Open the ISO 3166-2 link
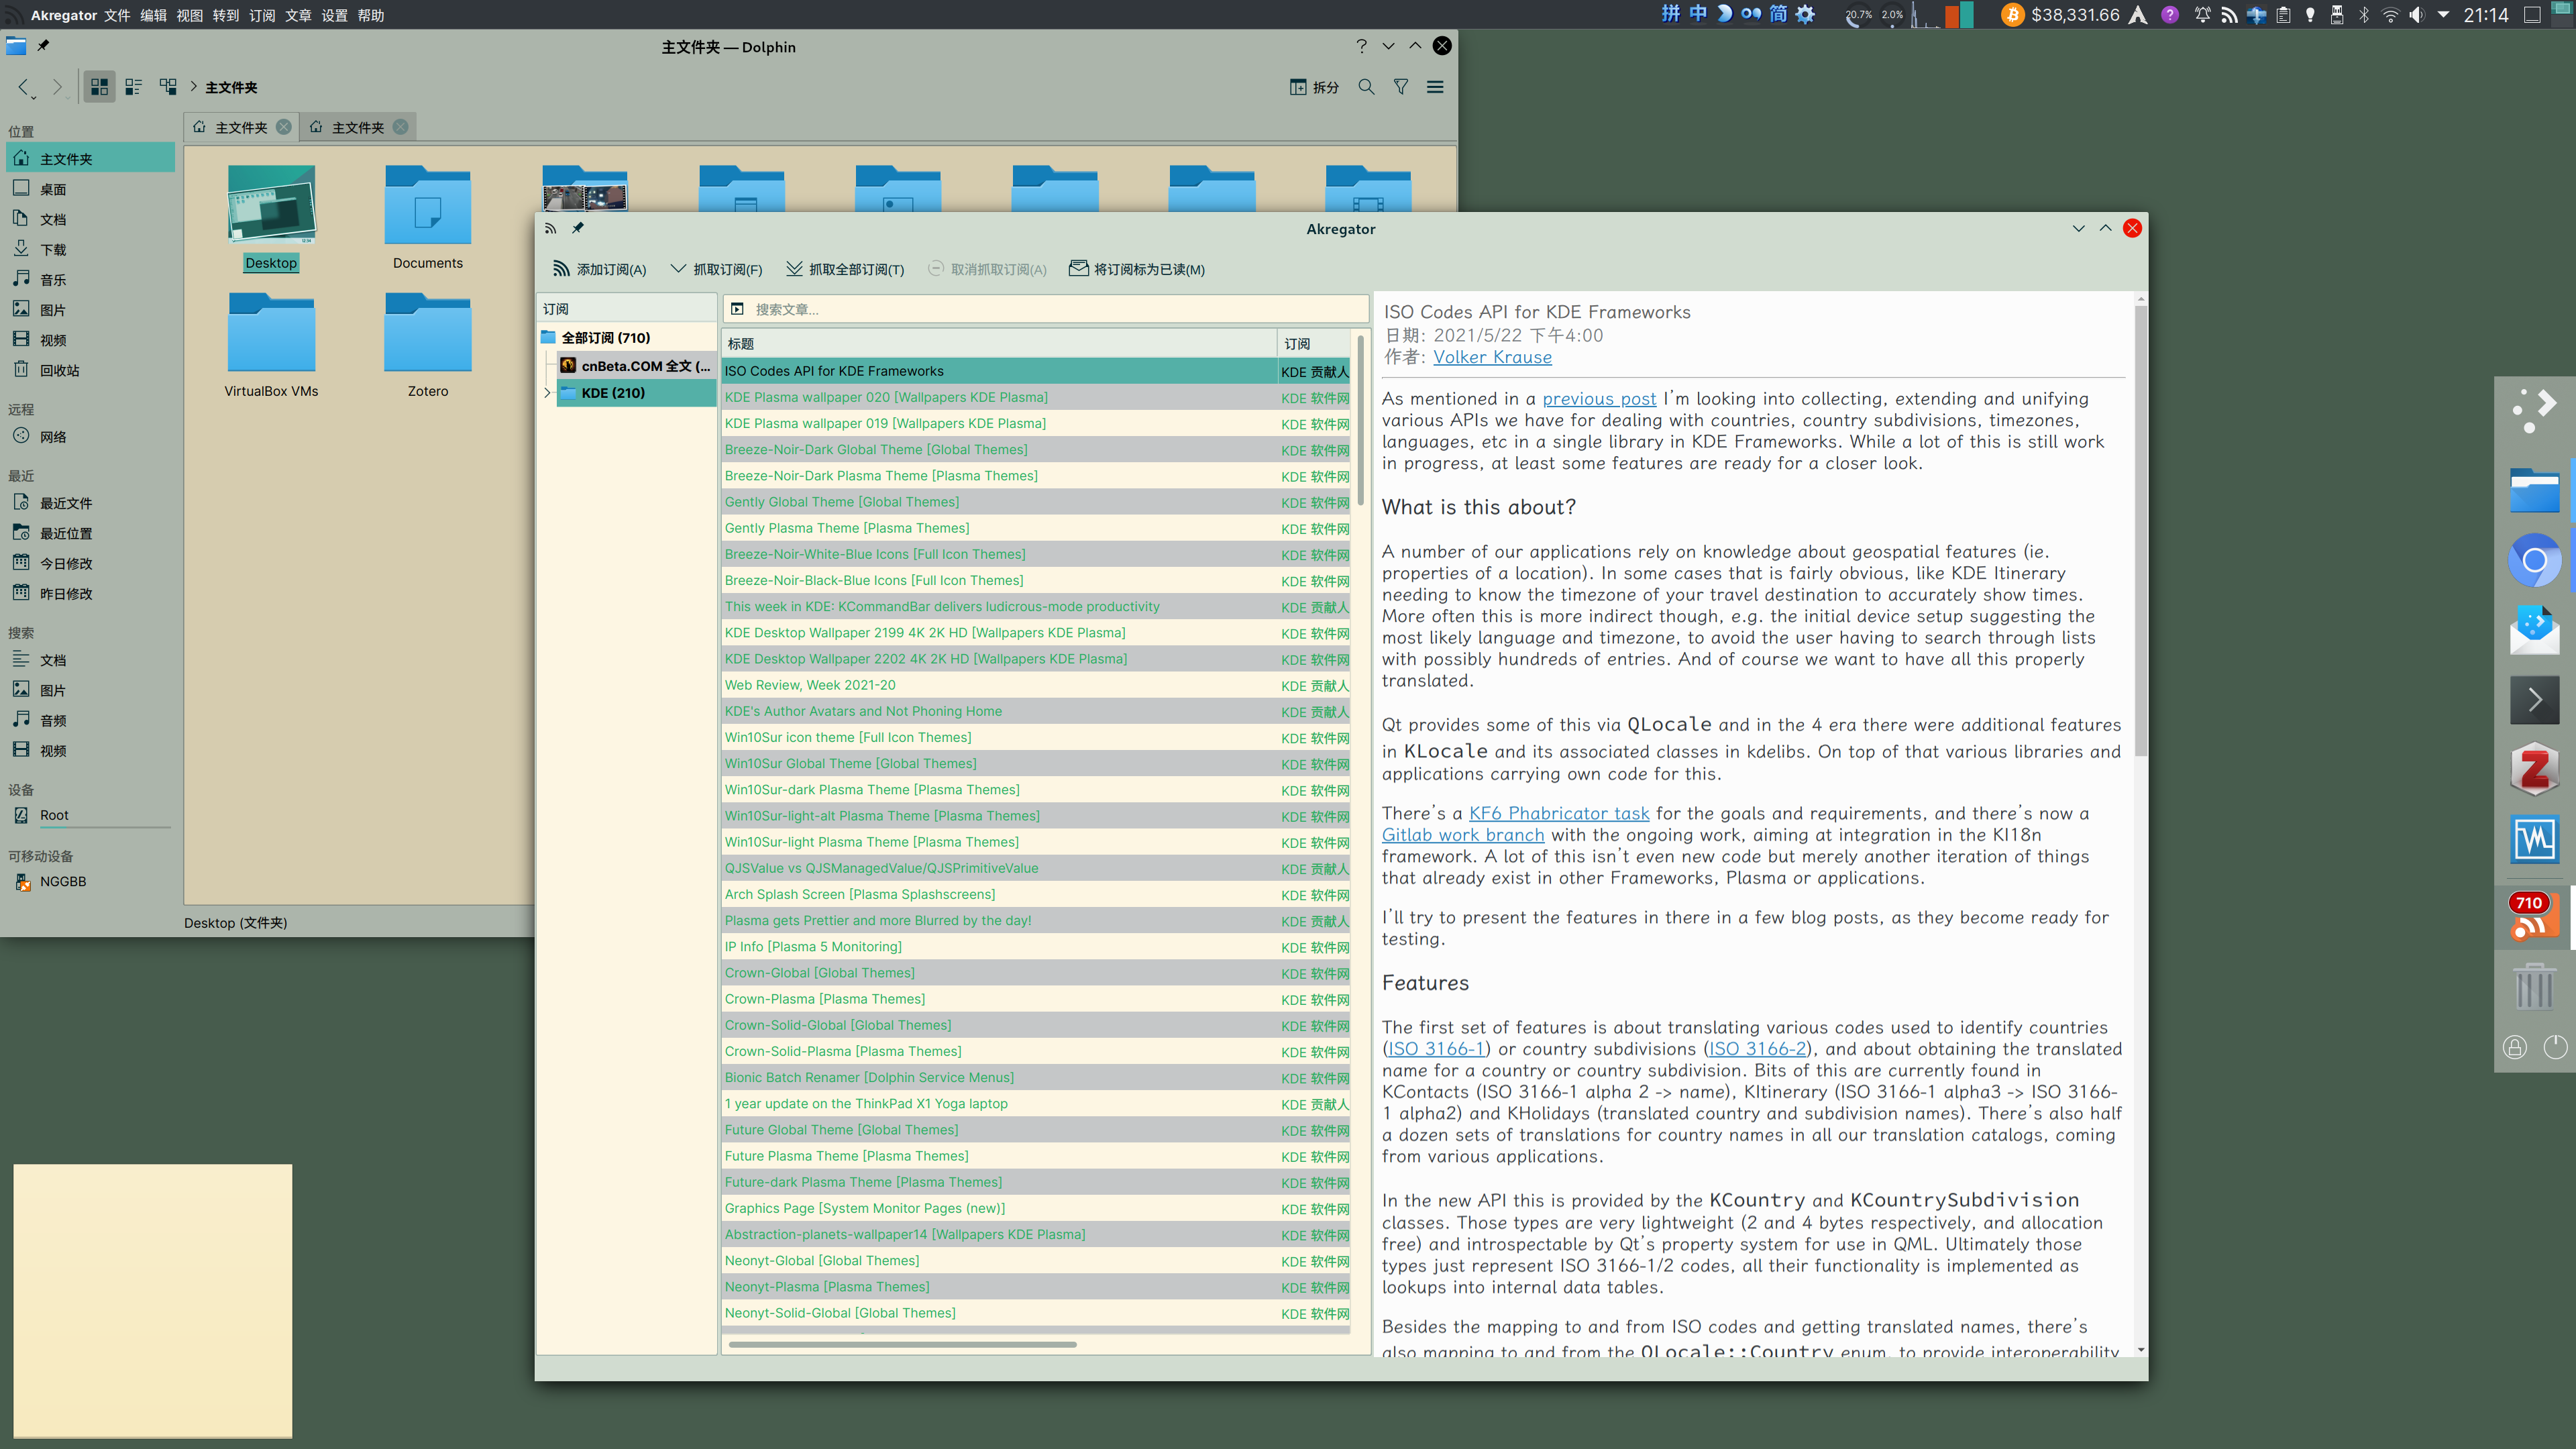 click(x=1757, y=1049)
